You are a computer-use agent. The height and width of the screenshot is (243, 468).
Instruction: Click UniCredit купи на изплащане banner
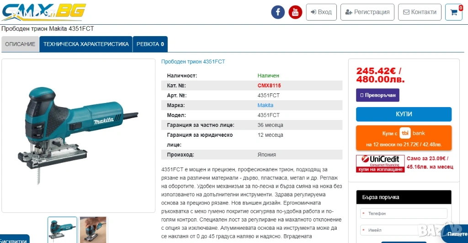coord(380,163)
